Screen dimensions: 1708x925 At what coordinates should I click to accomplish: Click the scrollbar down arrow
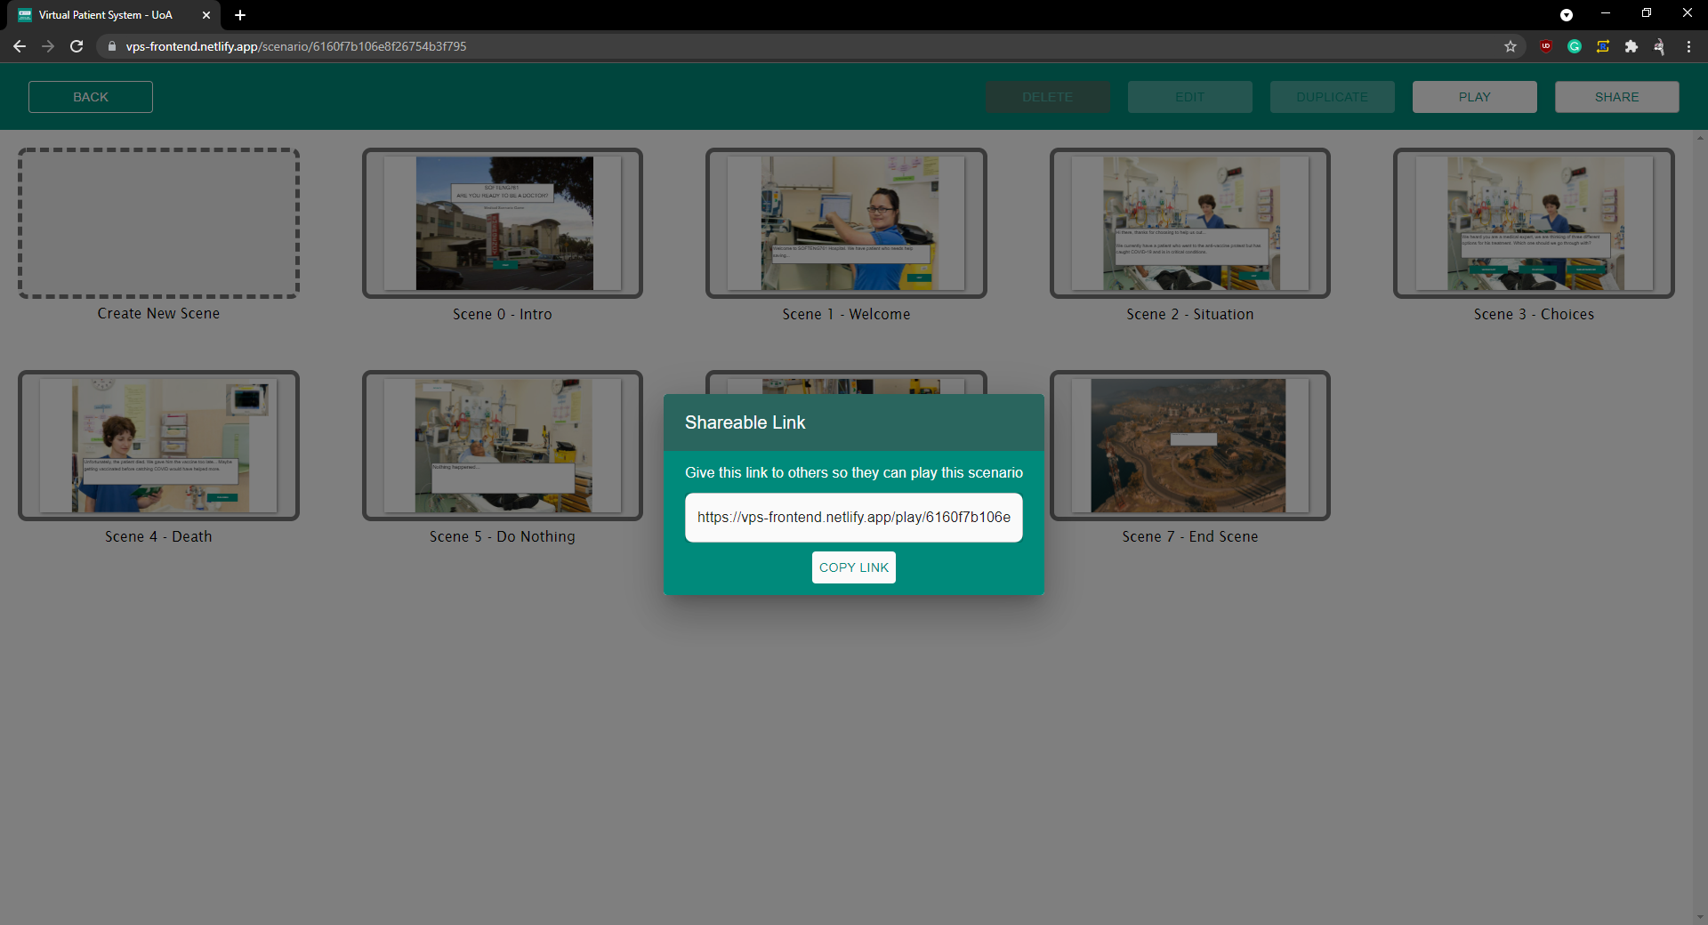click(x=1700, y=917)
